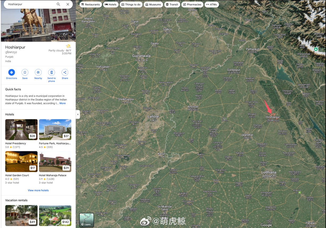Click the search magnifier icon
The width and height of the screenshot is (326, 228).
[58, 4]
